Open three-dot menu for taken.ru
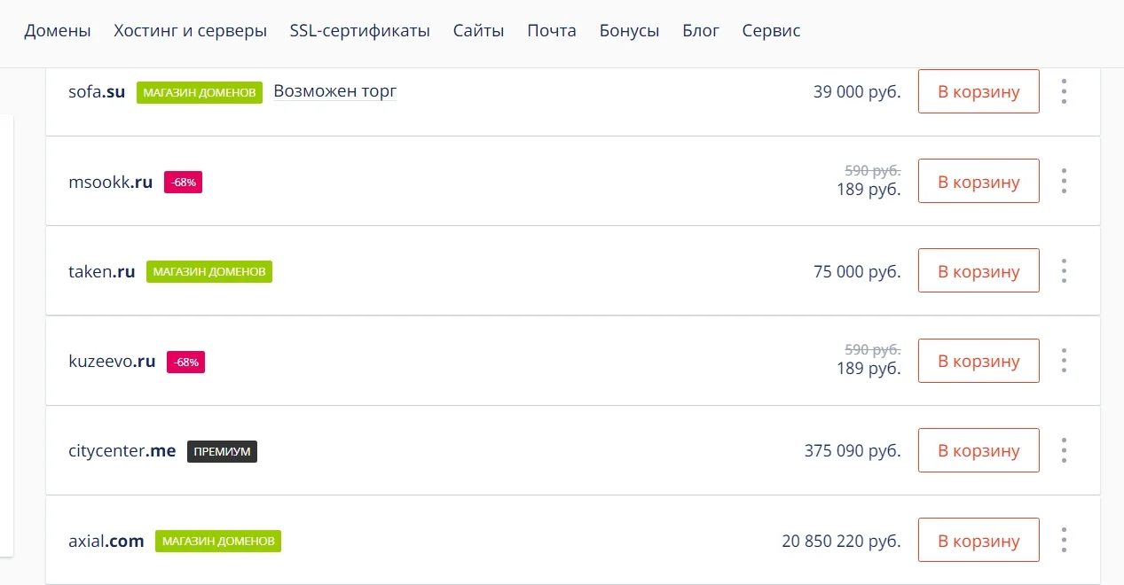 pos(1064,270)
